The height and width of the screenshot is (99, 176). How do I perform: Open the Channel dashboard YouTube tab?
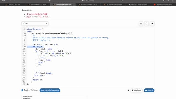pos(164,5)
